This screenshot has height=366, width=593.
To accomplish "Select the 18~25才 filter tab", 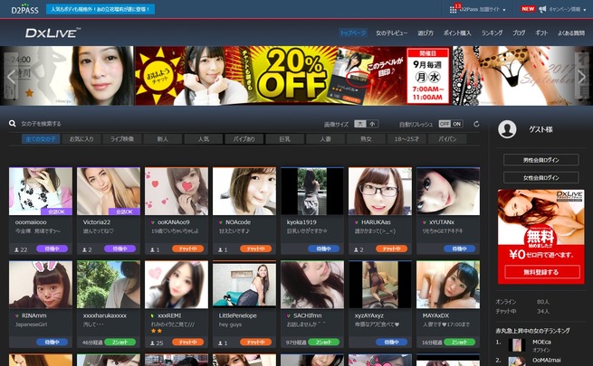I will 406,139.
